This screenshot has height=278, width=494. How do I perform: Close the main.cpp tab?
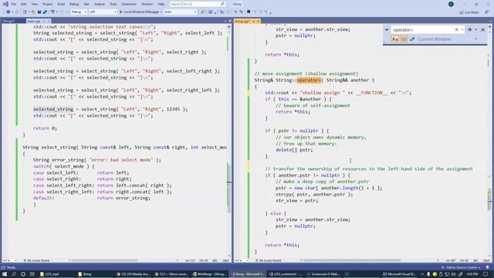click(49, 21)
